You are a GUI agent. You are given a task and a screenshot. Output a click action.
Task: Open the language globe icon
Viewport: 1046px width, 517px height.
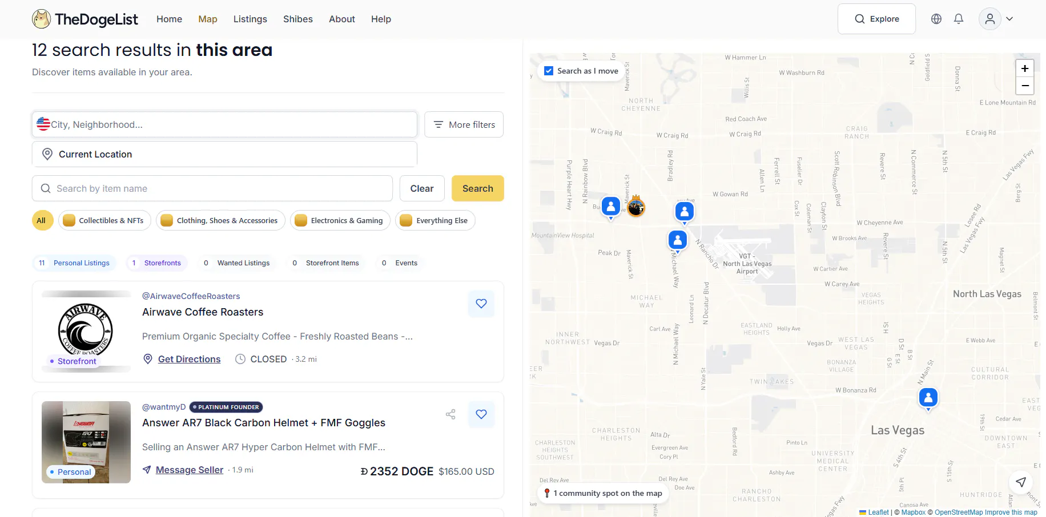pyautogui.click(x=936, y=19)
